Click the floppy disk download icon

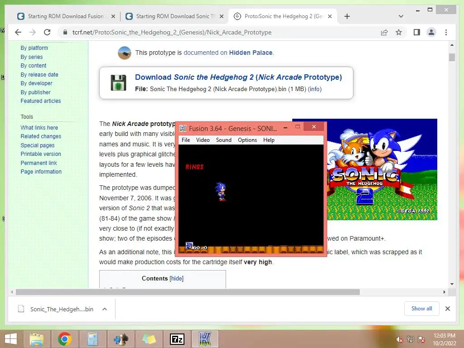click(x=118, y=82)
